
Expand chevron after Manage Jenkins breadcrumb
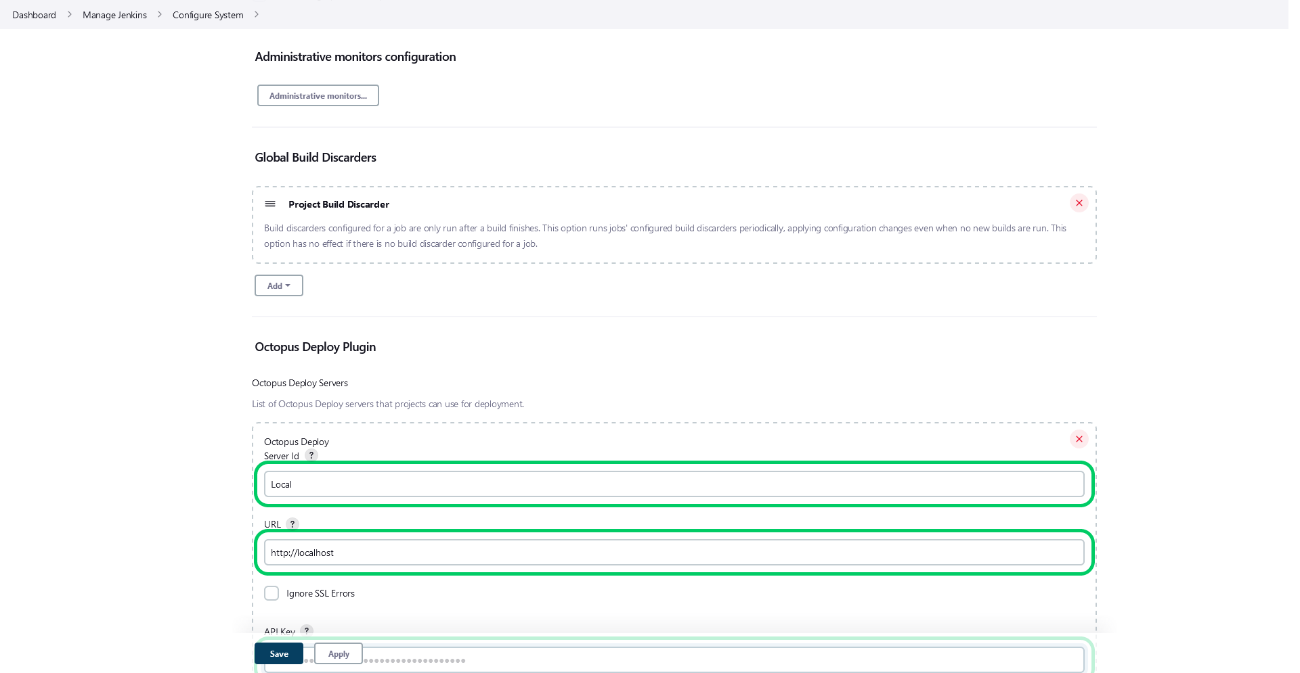(x=160, y=14)
